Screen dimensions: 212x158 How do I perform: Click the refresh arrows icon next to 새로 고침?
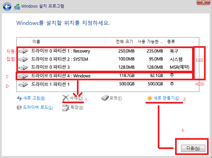19,98
